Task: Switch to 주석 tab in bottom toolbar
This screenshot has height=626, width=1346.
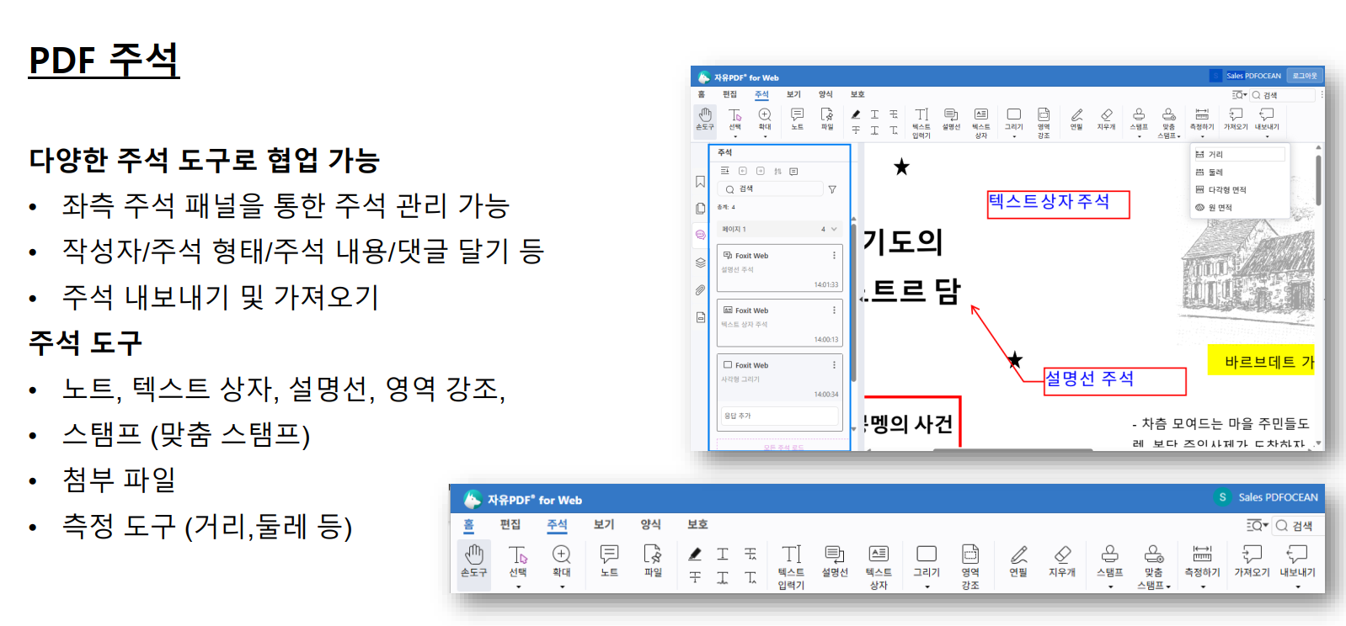Action: [557, 524]
